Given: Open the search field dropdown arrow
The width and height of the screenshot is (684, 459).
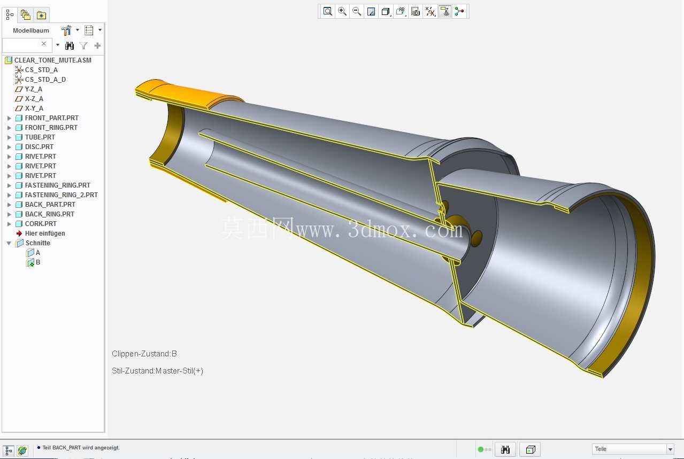Looking at the screenshot, I should coord(58,45).
